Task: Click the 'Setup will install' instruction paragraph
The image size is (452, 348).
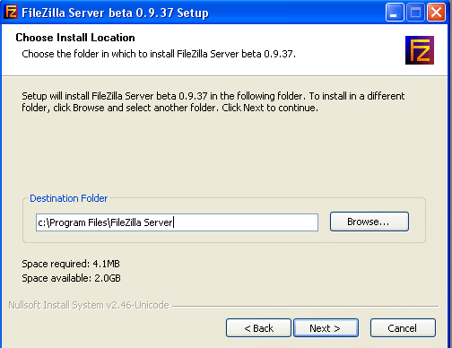Action: pyautogui.click(x=213, y=101)
